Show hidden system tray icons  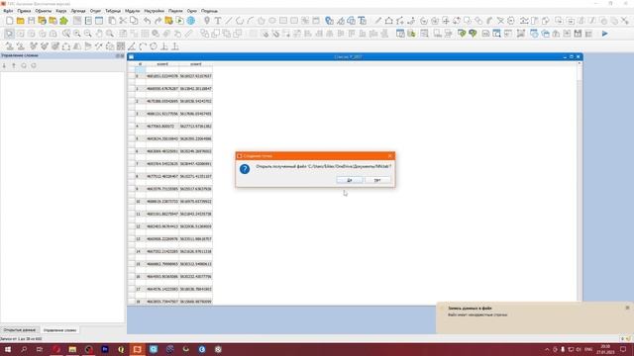coord(547,349)
